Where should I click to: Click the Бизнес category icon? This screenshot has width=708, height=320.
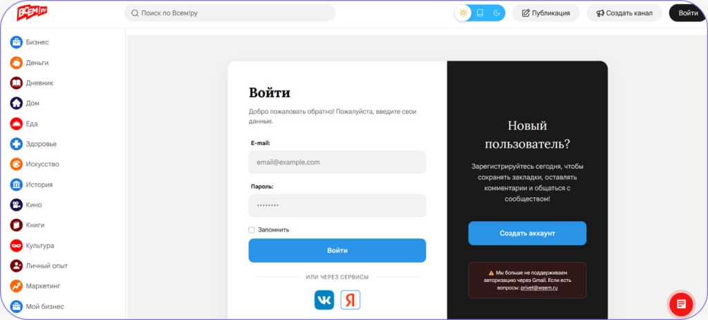click(x=17, y=42)
